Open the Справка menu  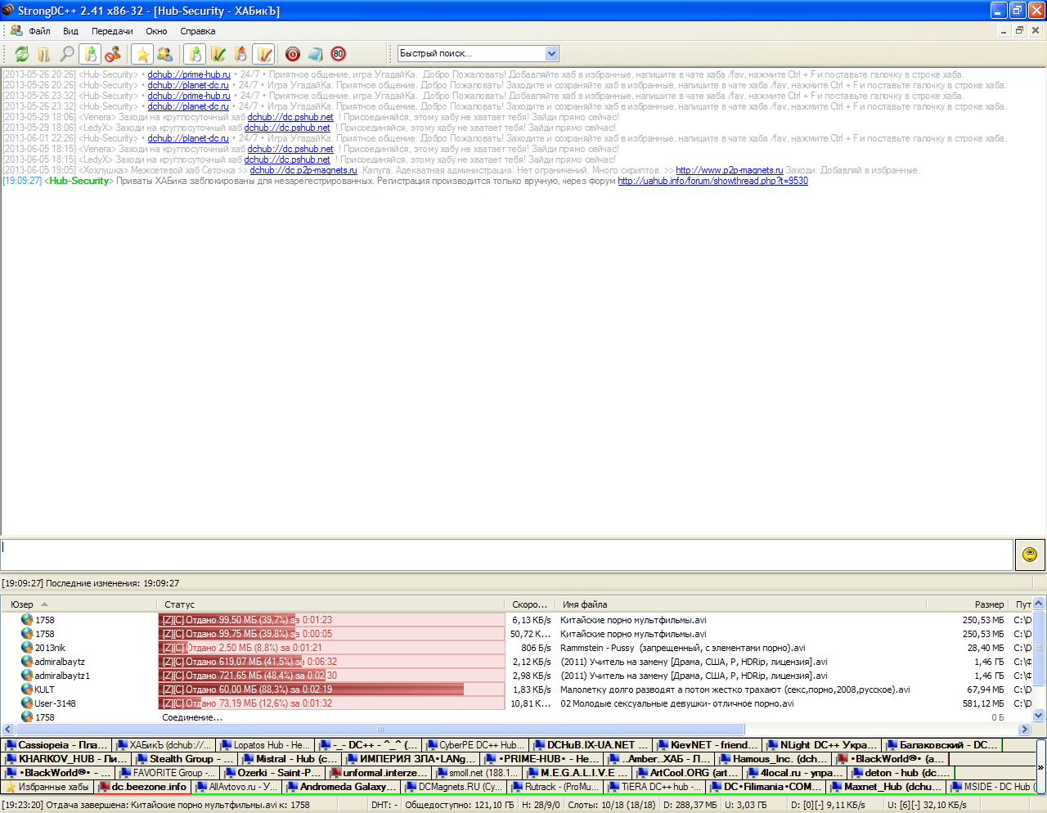pyautogui.click(x=198, y=31)
